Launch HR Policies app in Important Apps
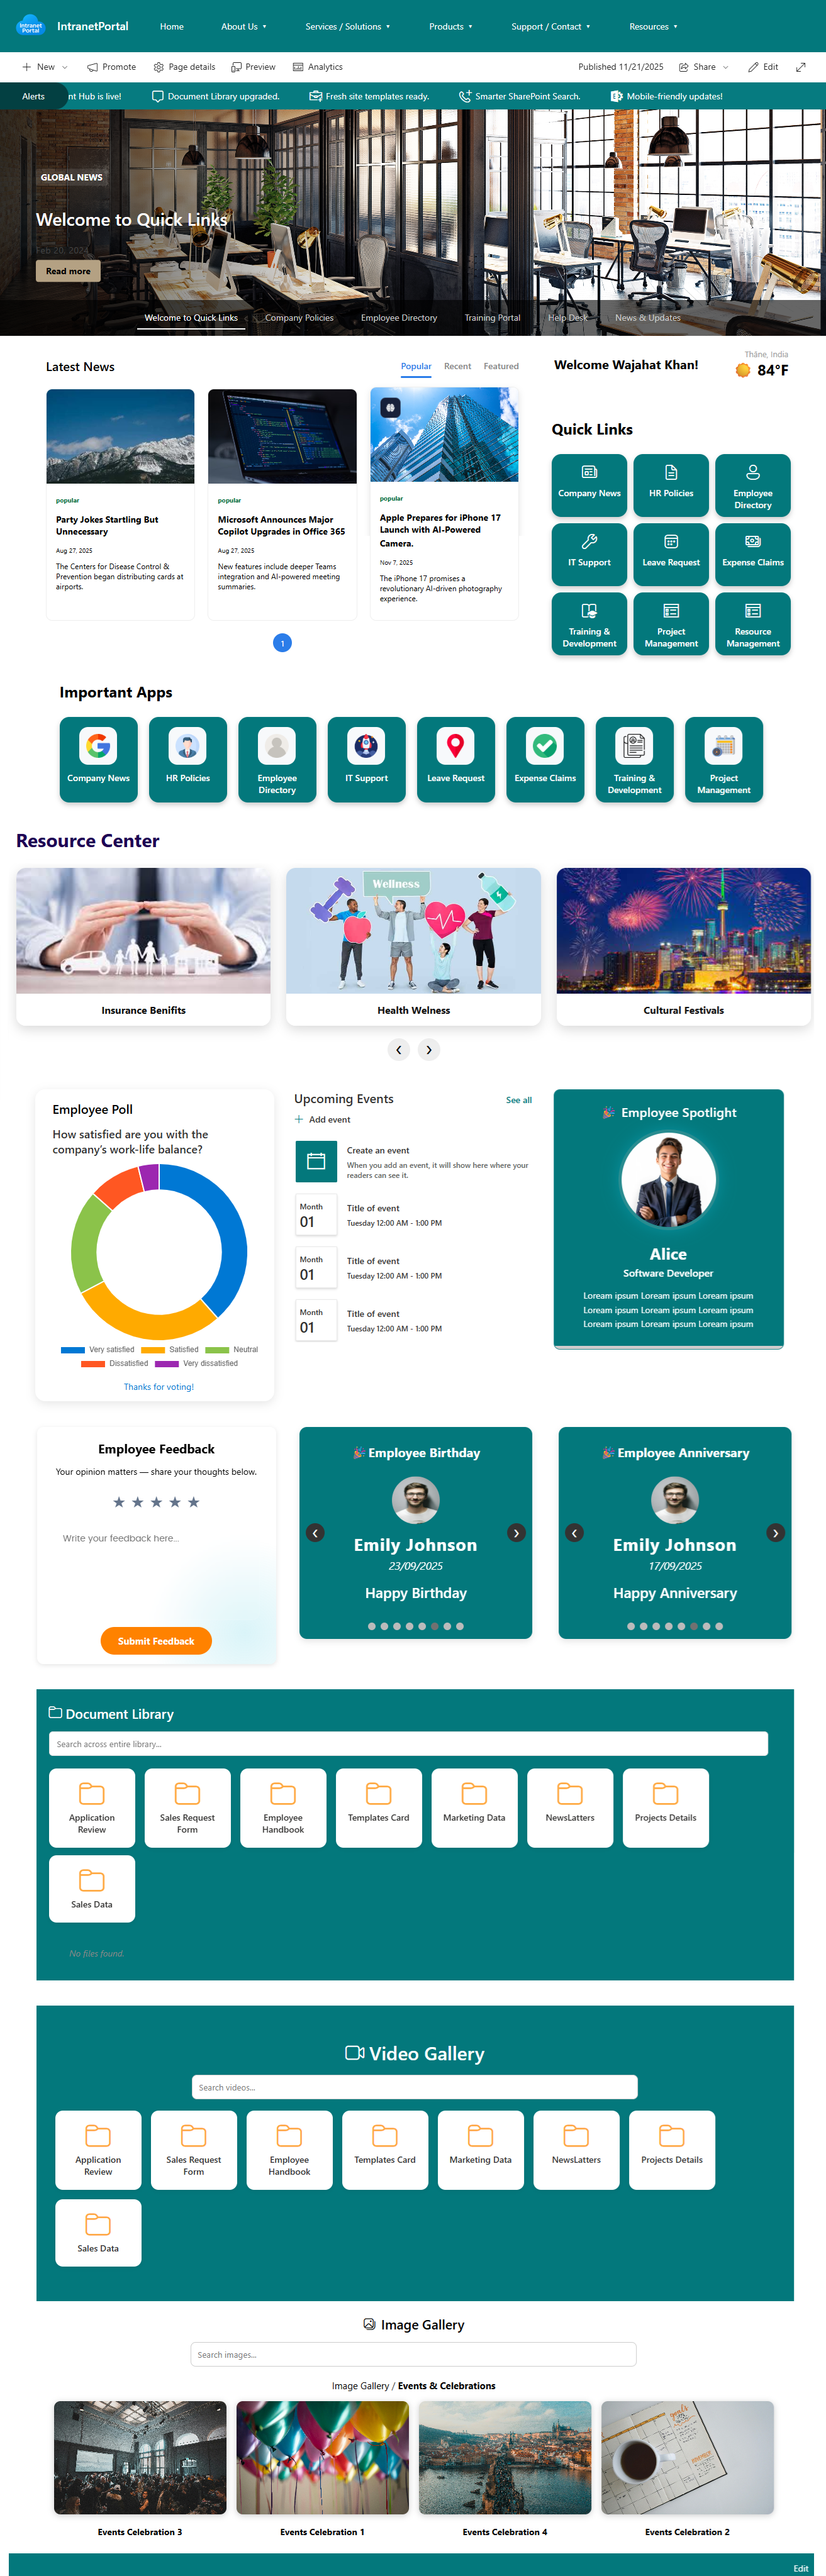Viewport: 826px width, 2576px height. click(x=188, y=759)
